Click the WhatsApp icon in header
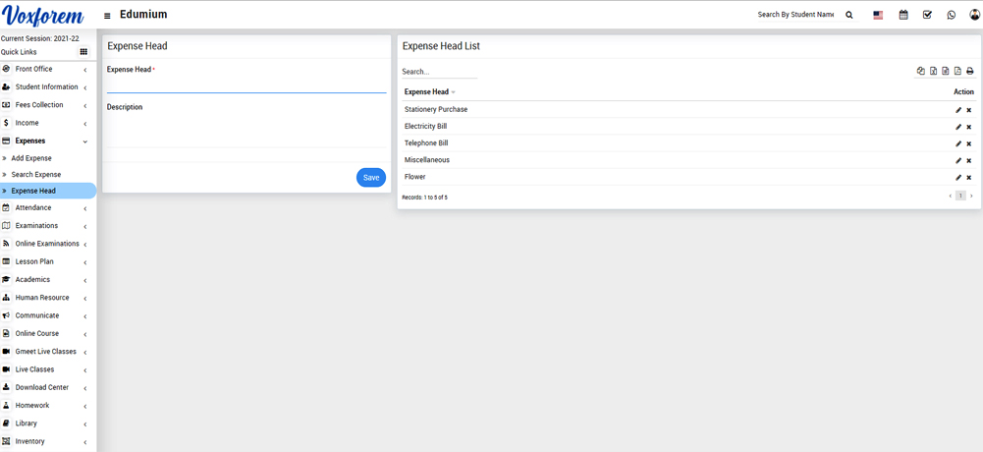983x452 pixels. tap(951, 15)
